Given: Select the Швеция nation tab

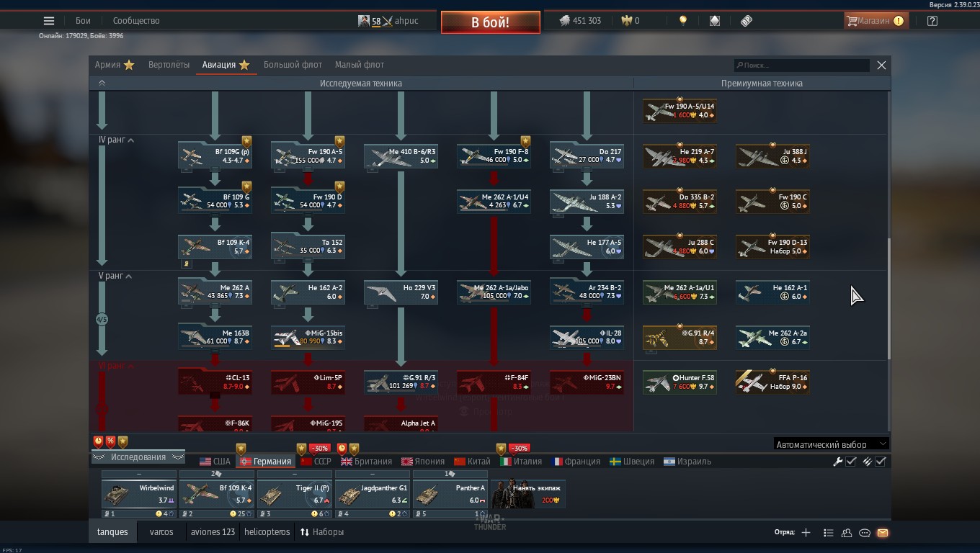Looking at the screenshot, I should [632, 462].
